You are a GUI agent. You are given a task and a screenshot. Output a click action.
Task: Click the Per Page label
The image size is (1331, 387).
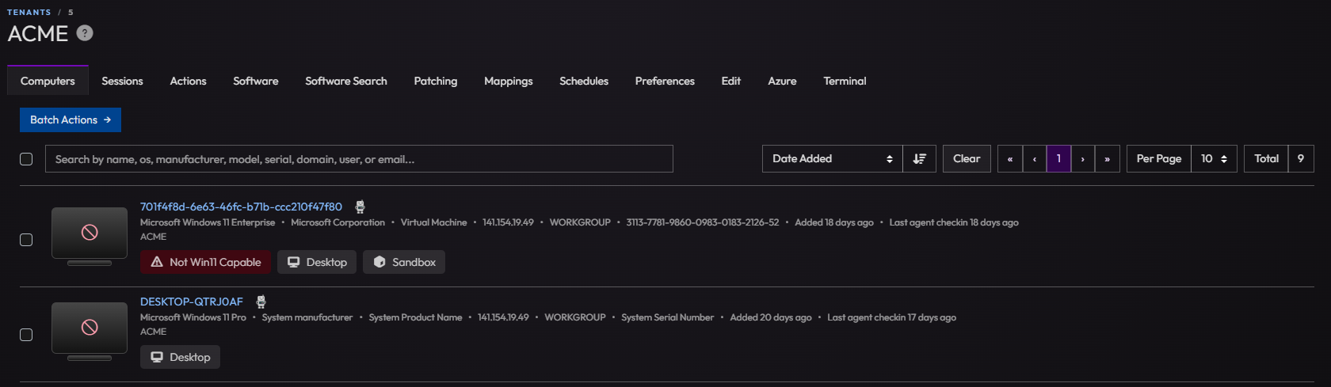click(x=1159, y=159)
